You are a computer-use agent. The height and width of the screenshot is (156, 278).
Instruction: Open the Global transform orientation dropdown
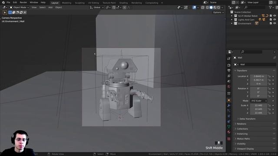(96, 7)
